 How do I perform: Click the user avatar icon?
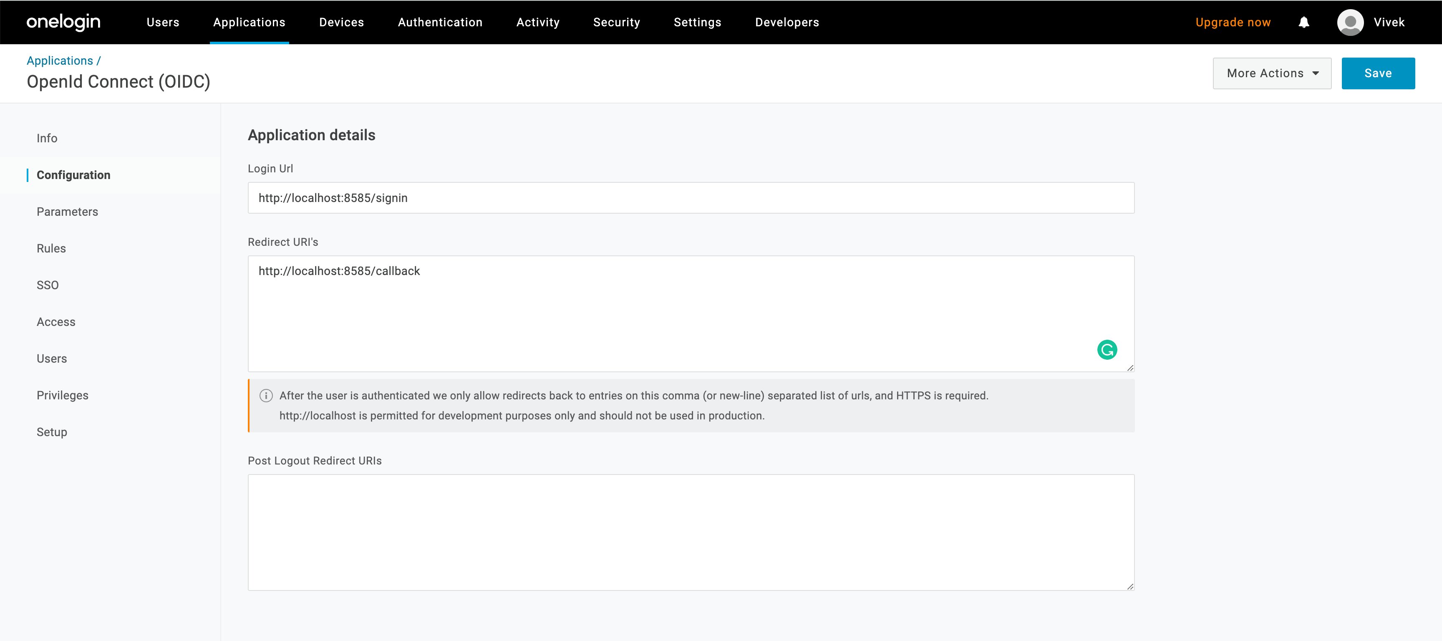1350,23
